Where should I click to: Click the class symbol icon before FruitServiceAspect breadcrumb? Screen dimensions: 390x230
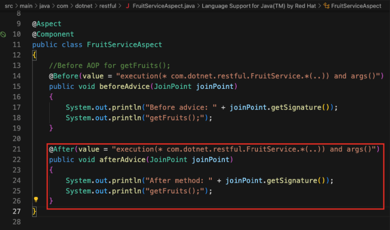coord(327,6)
